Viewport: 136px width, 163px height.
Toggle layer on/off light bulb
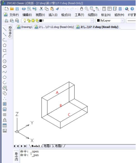click(x=25, y=20)
